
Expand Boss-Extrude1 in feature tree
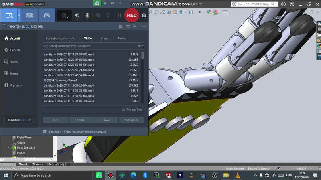tap(8, 148)
